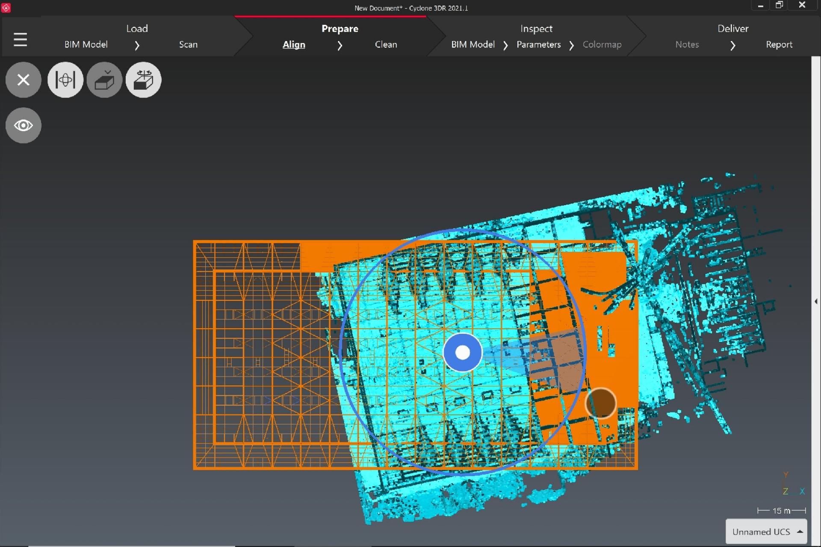Image resolution: width=821 pixels, height=547 pixels.
Task: Minimize the Cyclone 3DR window
Action: (x=760, y=5)
